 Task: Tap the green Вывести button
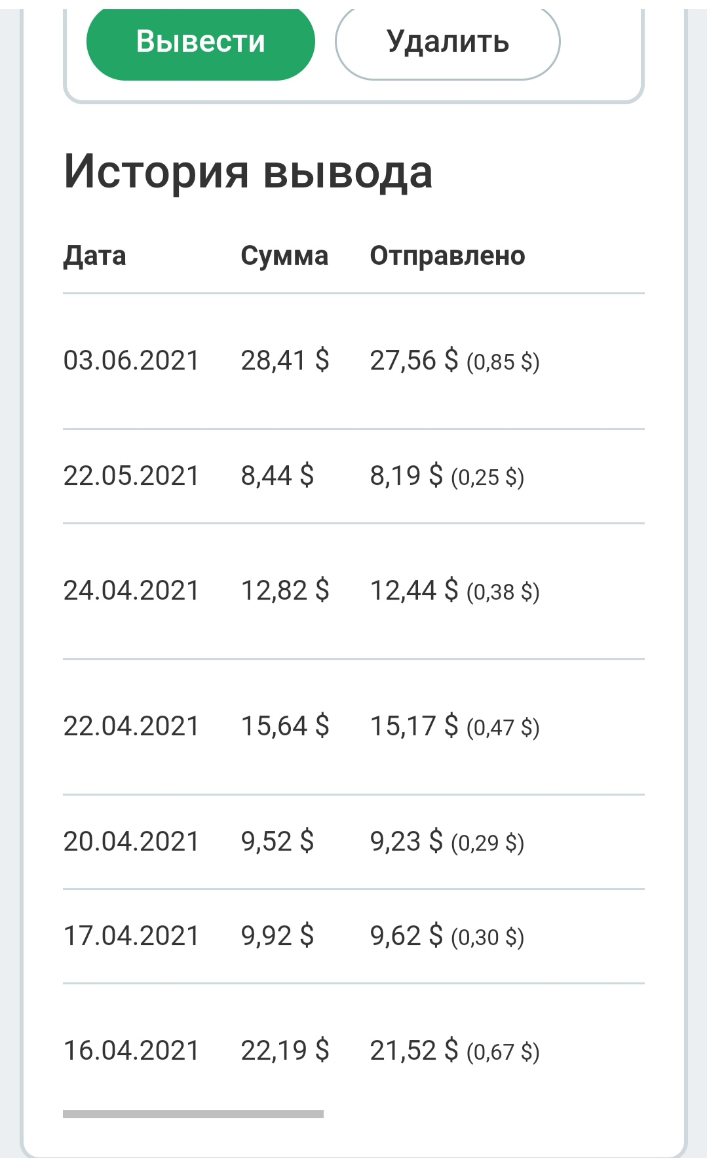(201, 42)
